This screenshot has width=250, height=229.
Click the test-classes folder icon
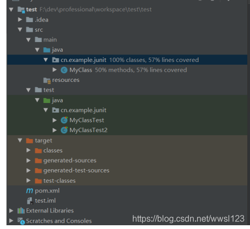(x=38, y=181)
